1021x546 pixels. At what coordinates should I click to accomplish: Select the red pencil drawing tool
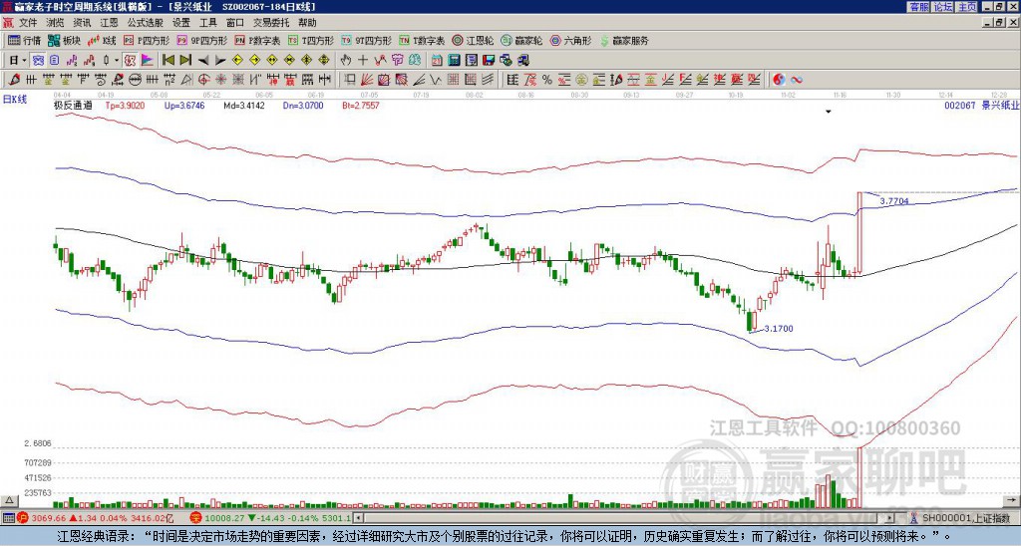coord(14,80)
